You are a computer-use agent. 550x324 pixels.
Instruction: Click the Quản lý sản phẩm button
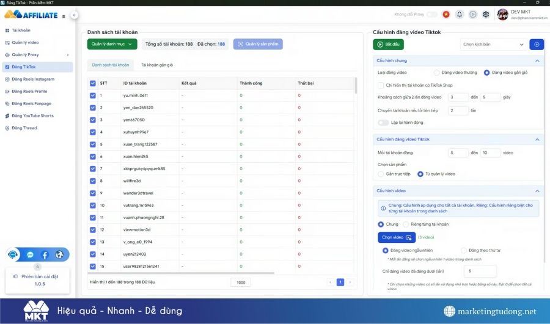[258, 44]
